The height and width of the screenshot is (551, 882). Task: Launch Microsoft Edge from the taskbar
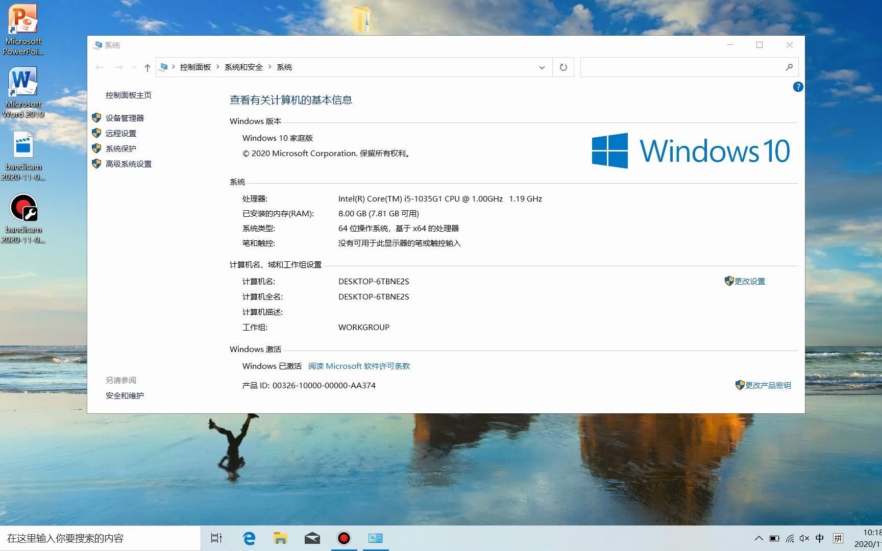pos(249,538)
